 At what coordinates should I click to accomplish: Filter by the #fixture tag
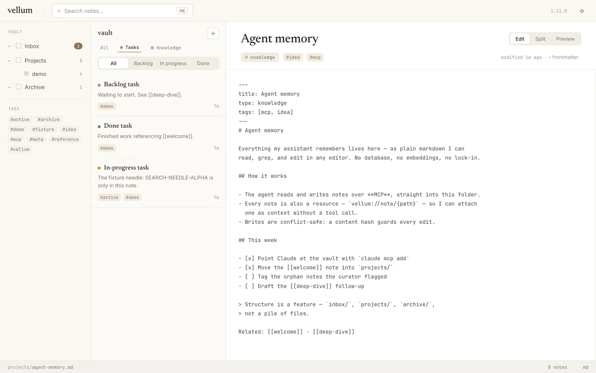click(x=43, y=129)
